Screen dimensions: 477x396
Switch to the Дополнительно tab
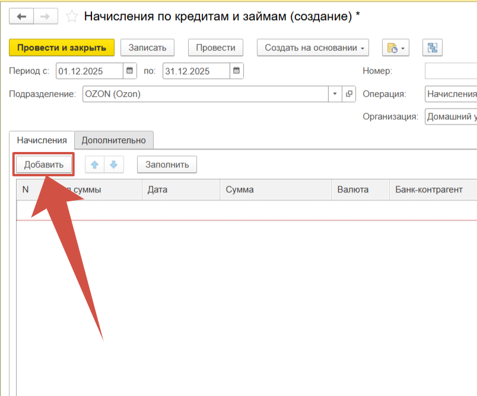coord(113,140)
